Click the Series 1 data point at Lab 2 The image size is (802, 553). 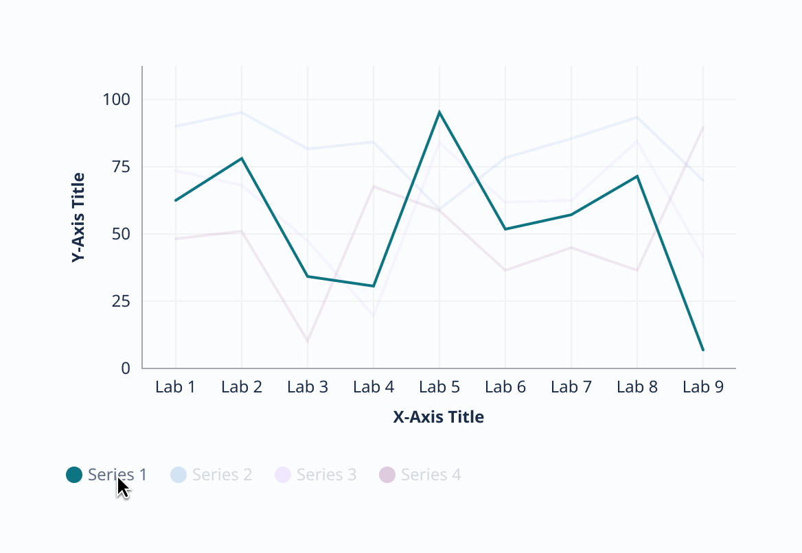coord(242,158)
